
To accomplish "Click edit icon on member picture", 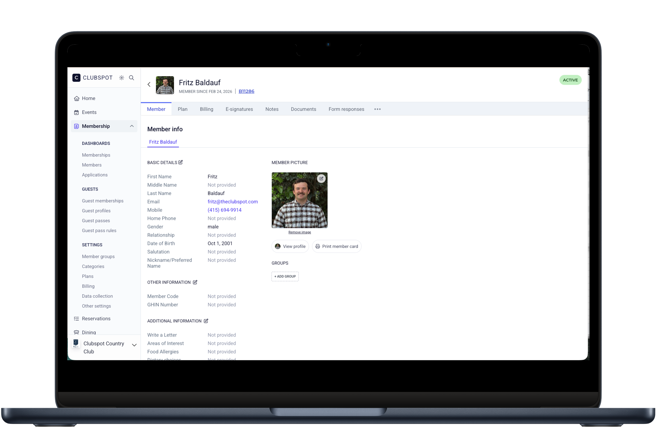I will click(x=321, y=179).
